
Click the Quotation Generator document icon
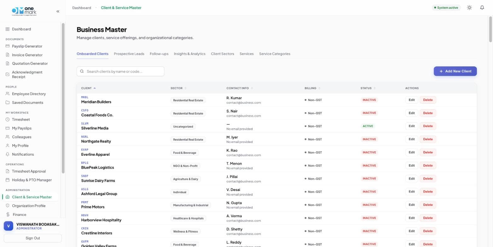tap(8, 63)
